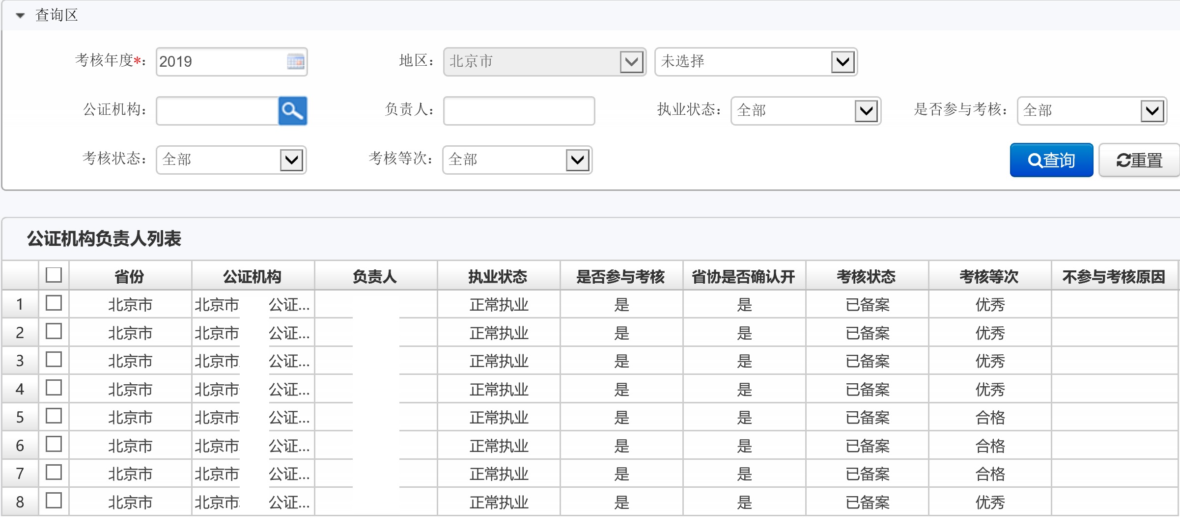1180x530 pixels.
Task: Click the 公证机构 text input field
Action: tap(217, 111)
